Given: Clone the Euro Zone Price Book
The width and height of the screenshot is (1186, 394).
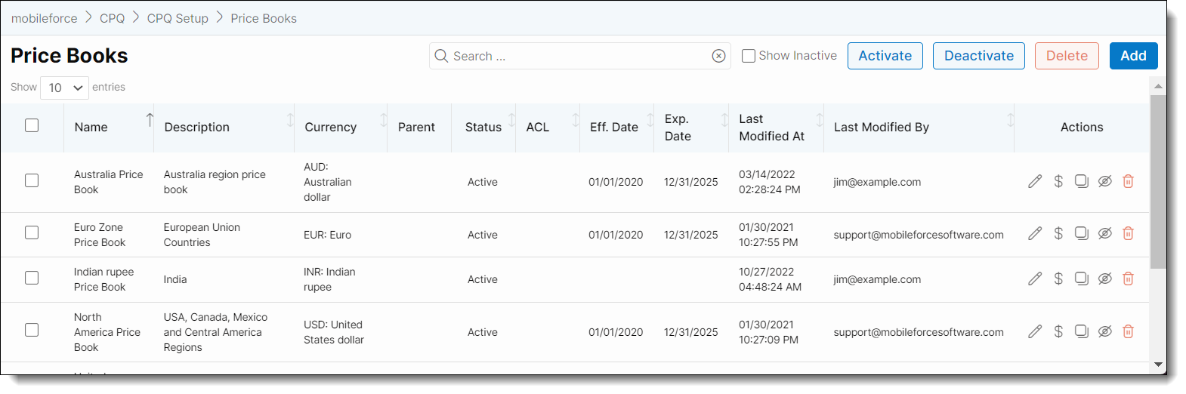Looking at the screenshot, I should click(1082, 233).
